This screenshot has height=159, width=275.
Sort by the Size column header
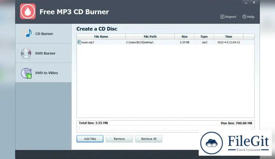(184, 36)
